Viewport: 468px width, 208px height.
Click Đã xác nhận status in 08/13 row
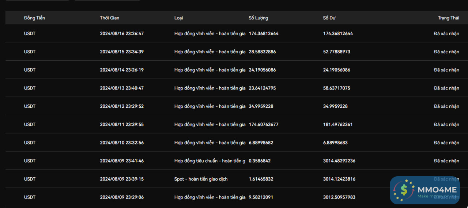click(x=446, y=88)
